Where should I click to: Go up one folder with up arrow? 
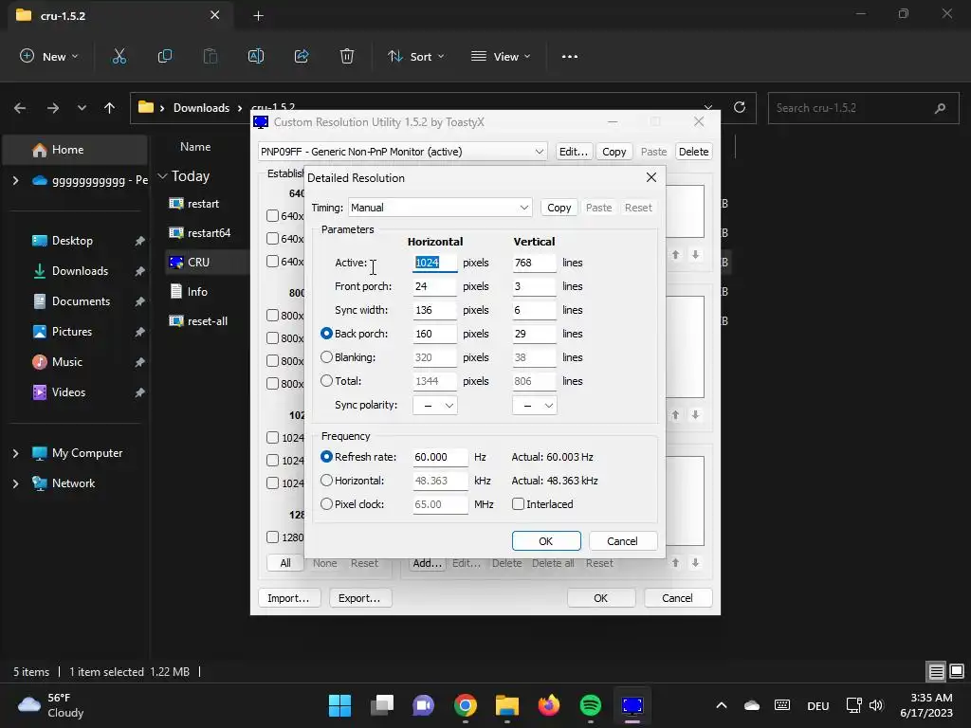110,108
